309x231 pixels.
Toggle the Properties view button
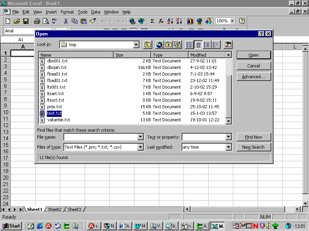[207, 45]
